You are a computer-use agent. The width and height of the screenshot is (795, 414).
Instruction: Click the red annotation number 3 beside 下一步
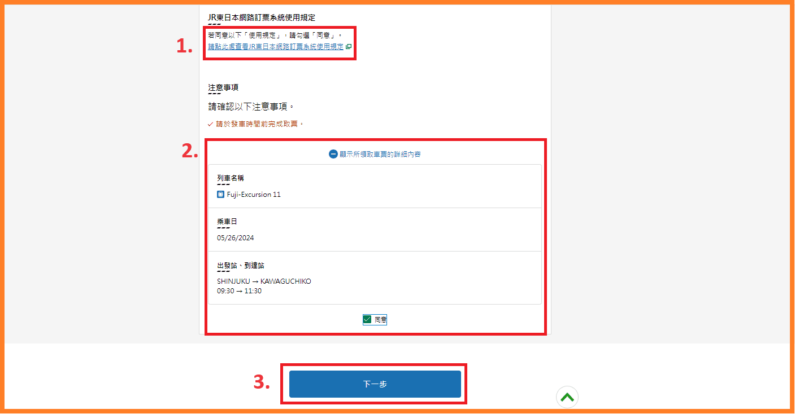pyautogui.click(x=260, y=382)
